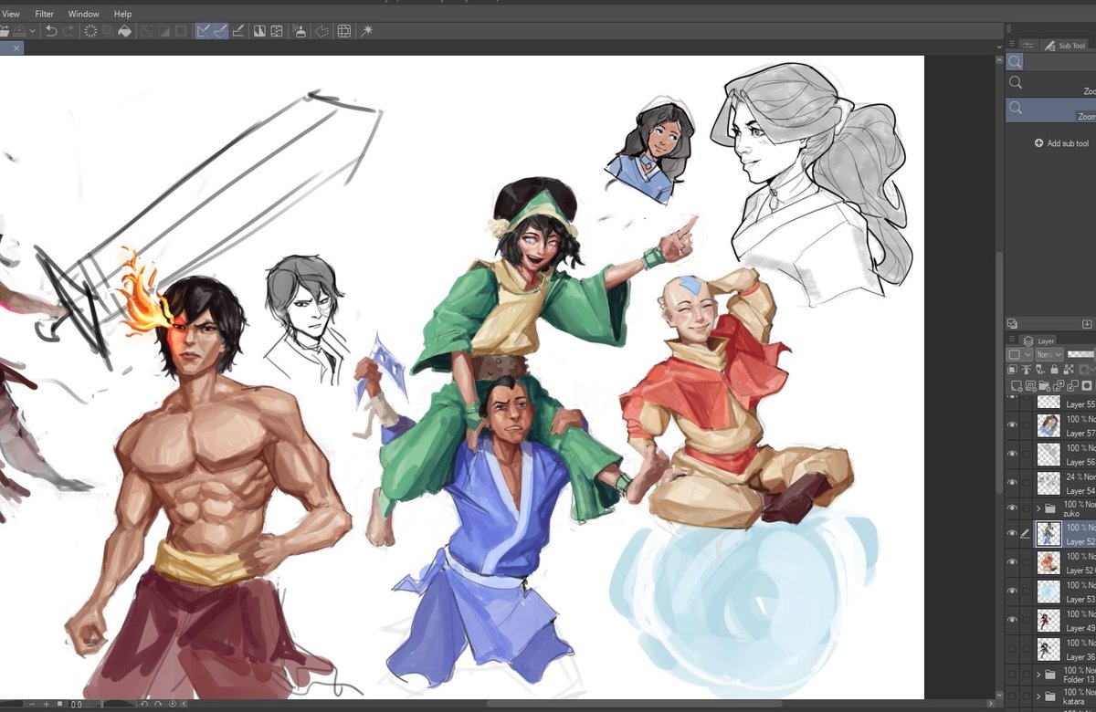This screenshot has width=1096, height=712.
Task: Expand the katara layer folder
Action: [1038, 696]
